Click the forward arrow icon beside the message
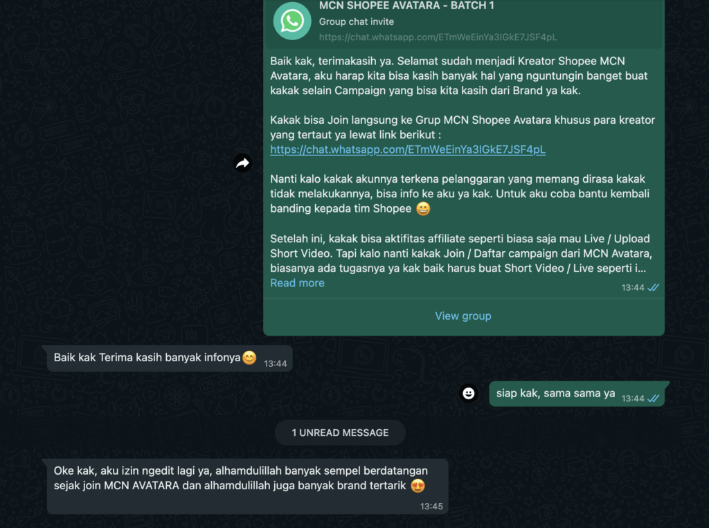 (x=243, y=163)
